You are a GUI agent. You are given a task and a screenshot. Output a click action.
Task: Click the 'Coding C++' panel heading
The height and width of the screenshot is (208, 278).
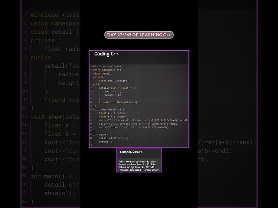tap(106, 54)
